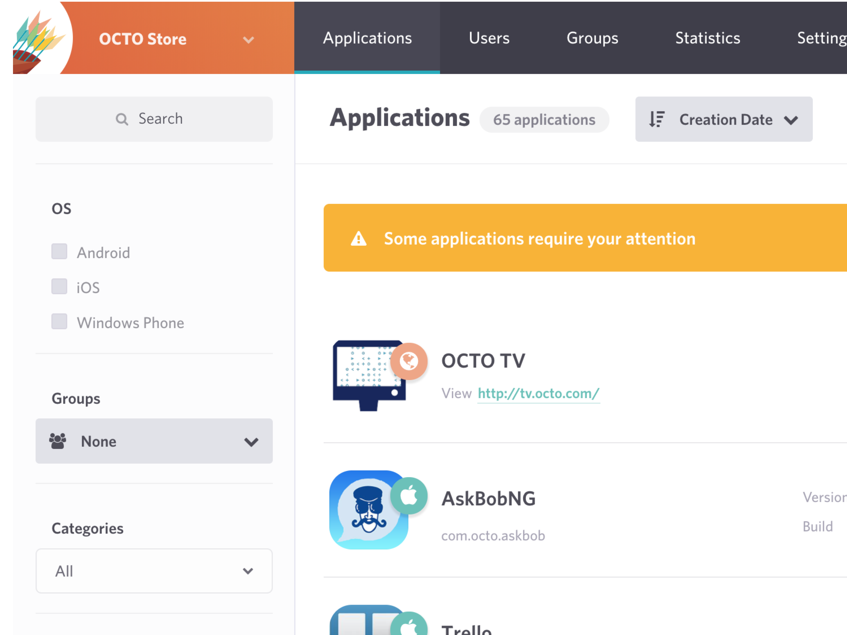Open the attention required banner
Image resolution: width=847 pixels, height=635 pixels.
[x=585, y=238]
